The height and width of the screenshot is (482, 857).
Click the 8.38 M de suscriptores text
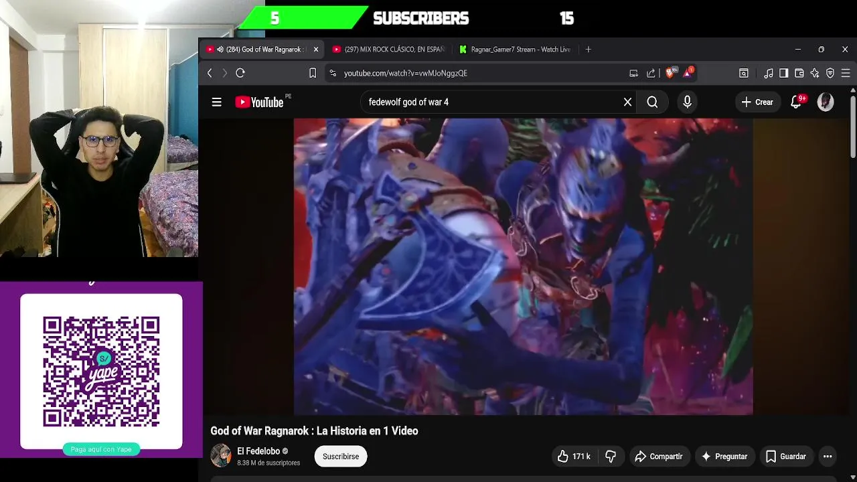tap(268, 463)
